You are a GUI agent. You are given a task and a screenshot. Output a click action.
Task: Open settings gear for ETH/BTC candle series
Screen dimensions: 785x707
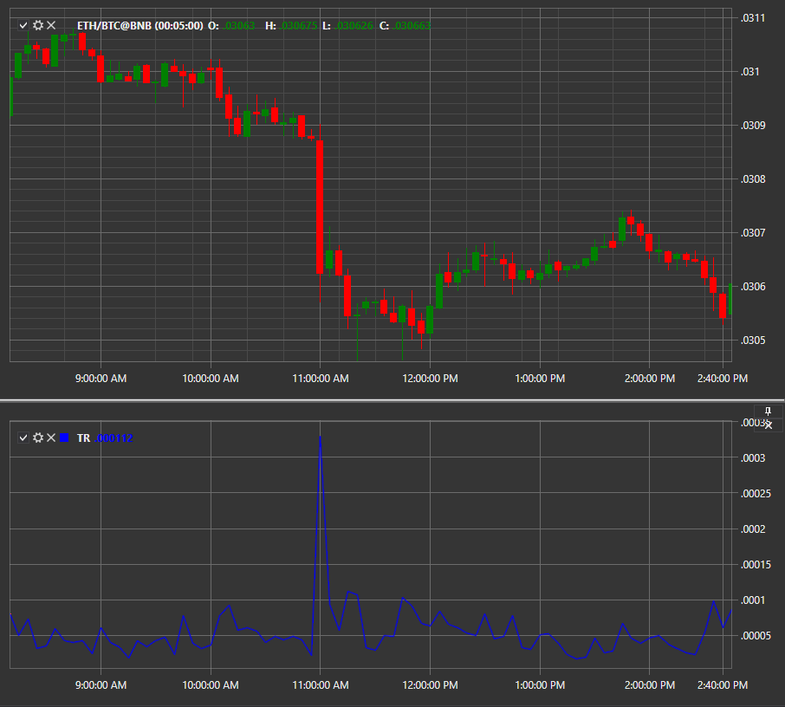click(x=38, y=25)
